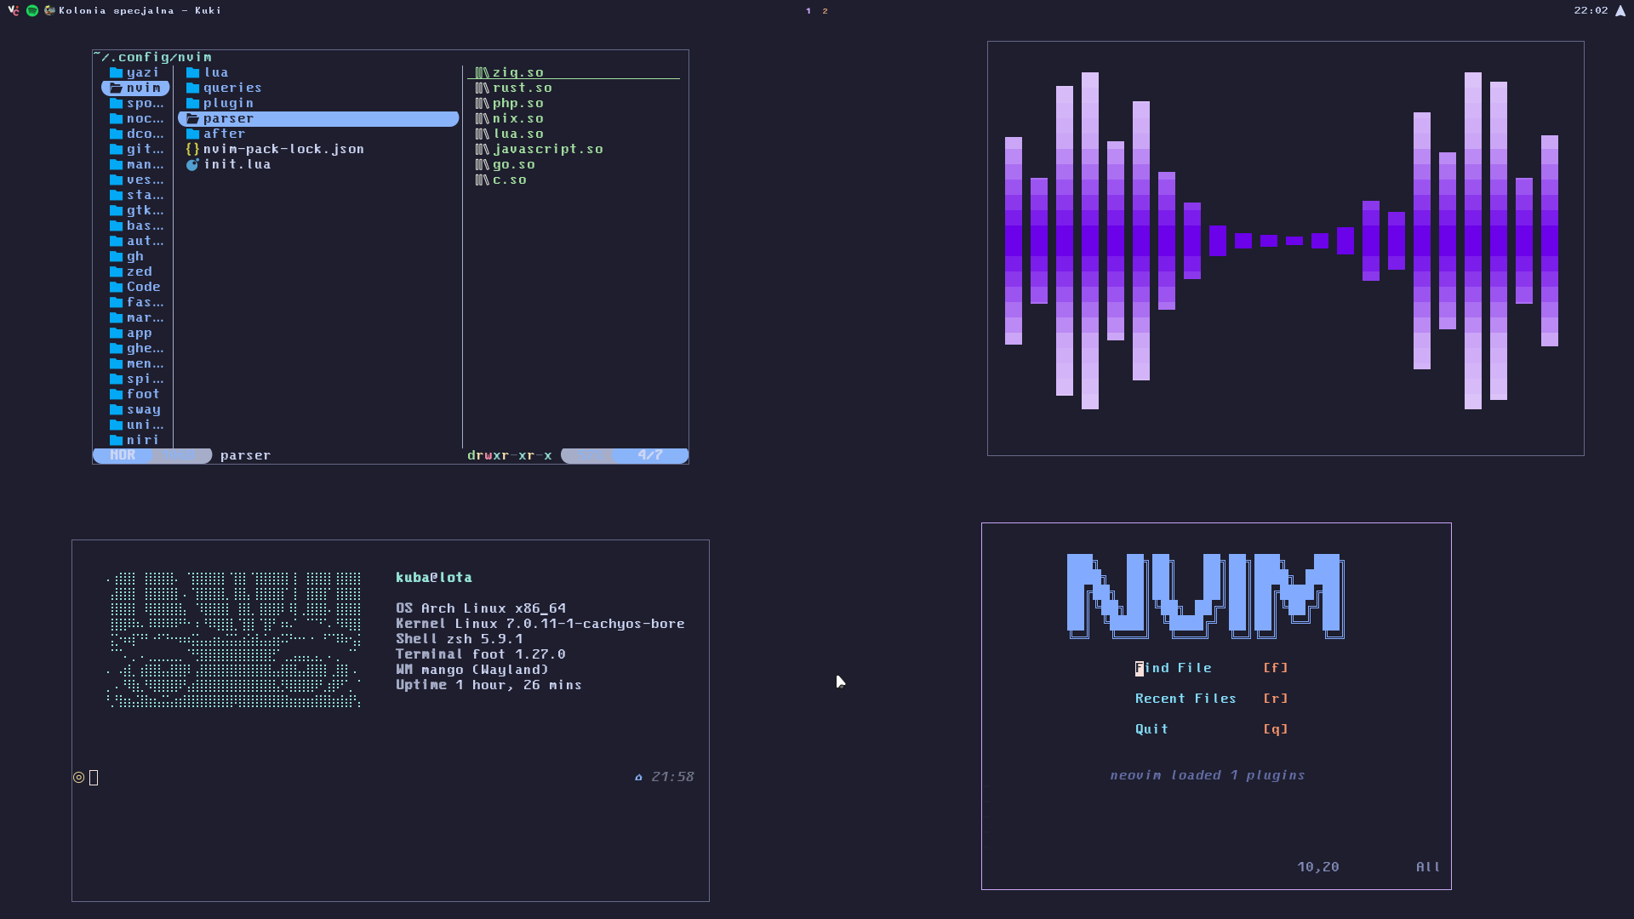The image size is (1634, 919).
Task: Open the Spotify icon in top bar
Action: pos(32,10)
